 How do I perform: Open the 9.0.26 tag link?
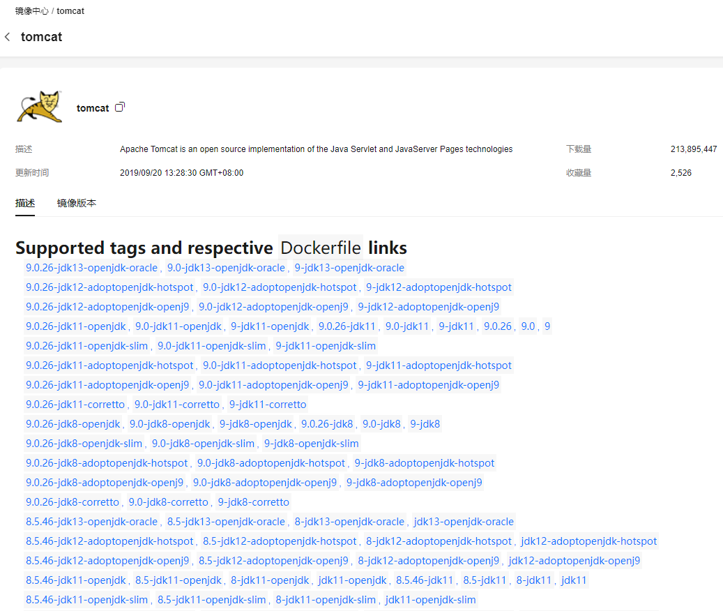click(498, 326)
